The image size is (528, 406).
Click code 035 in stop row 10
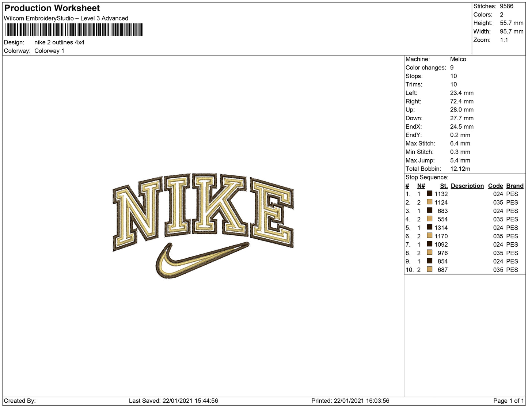pos(498,270)
